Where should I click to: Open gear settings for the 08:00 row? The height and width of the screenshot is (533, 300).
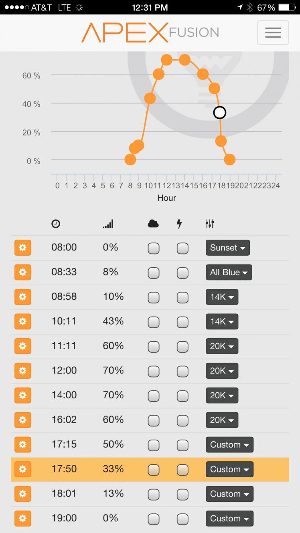(22, 248)
